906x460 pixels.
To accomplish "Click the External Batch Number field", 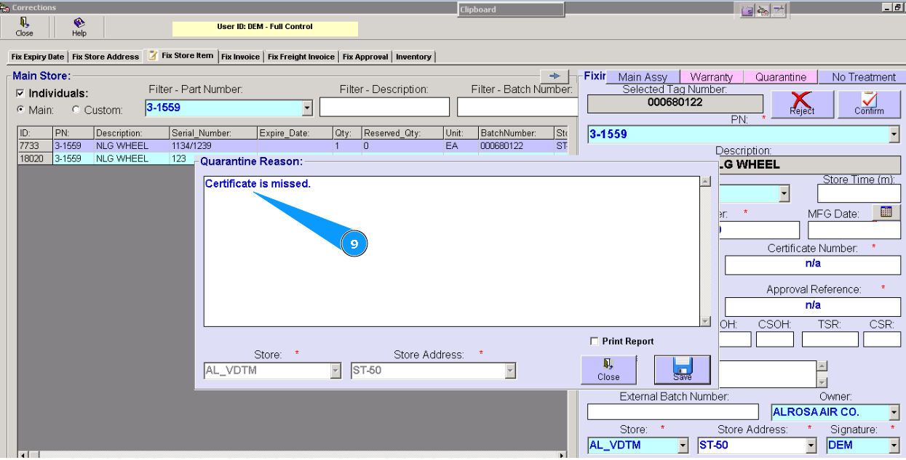I will 672,411.
